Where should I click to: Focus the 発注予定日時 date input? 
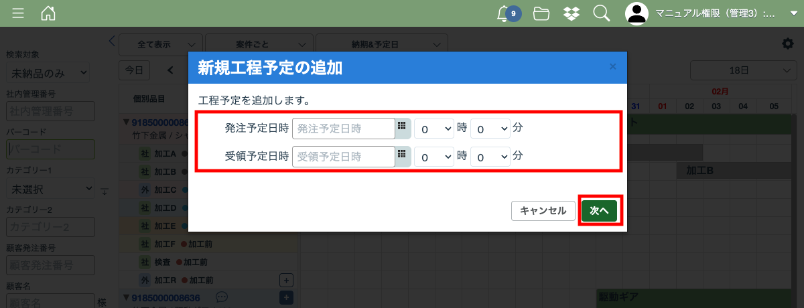pos(343,128)
